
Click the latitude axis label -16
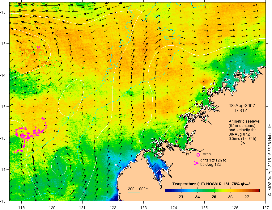[x=3, y=138]
